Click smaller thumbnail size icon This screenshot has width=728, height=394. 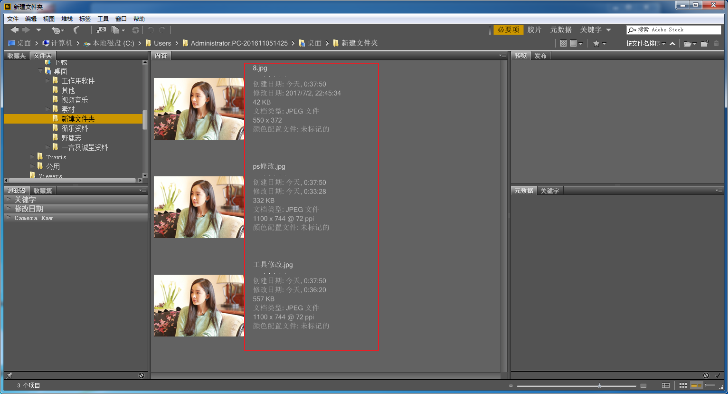[511, 385]
